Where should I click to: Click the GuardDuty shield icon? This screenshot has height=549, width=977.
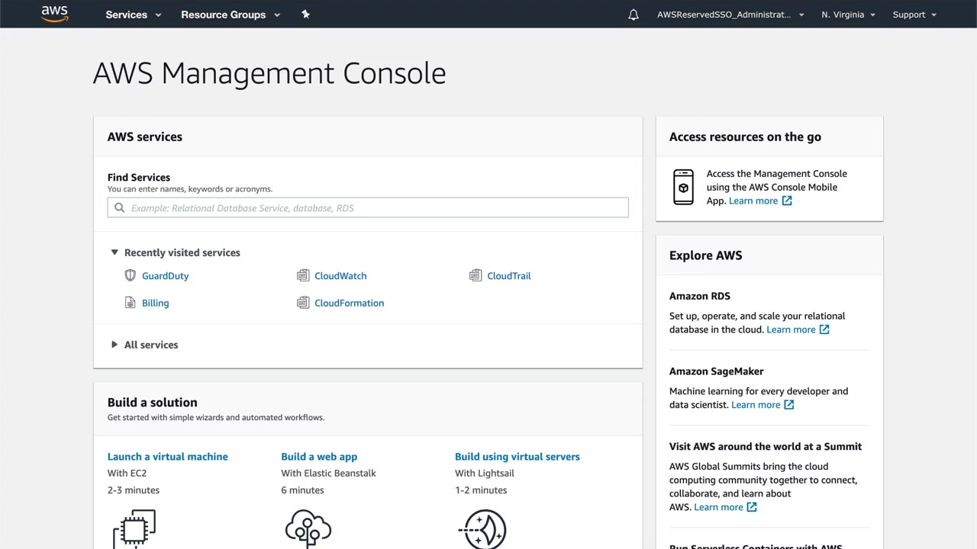pos(130,275)
